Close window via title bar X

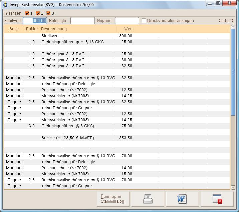pos(229,3)
